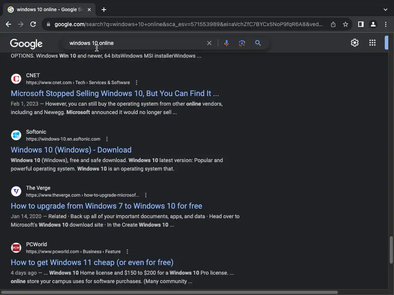Click the windows-10.en.softonic.com URL
The height and width of the screenshot is (295, 394).
(x=63, y=139)
